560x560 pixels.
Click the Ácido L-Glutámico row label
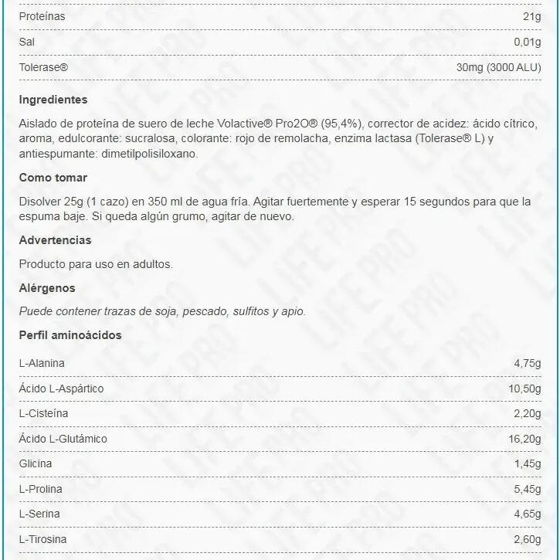pyautogui.click(x=63, y=439)
